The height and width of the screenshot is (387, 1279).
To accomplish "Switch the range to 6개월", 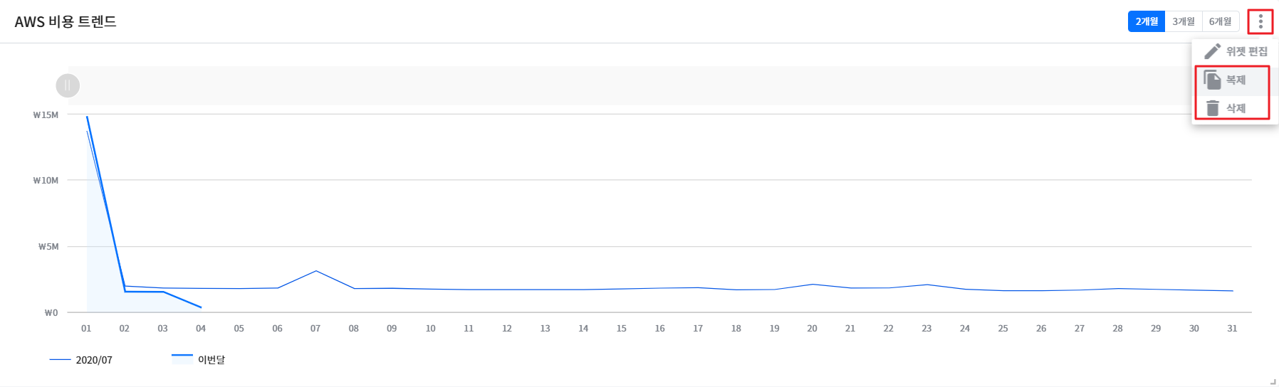I will [1220, 21].
